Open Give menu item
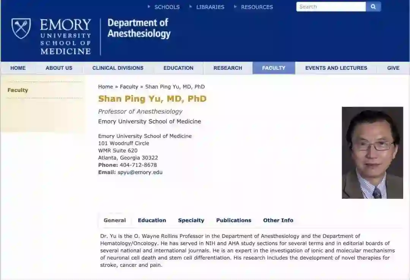 (393, 68)
